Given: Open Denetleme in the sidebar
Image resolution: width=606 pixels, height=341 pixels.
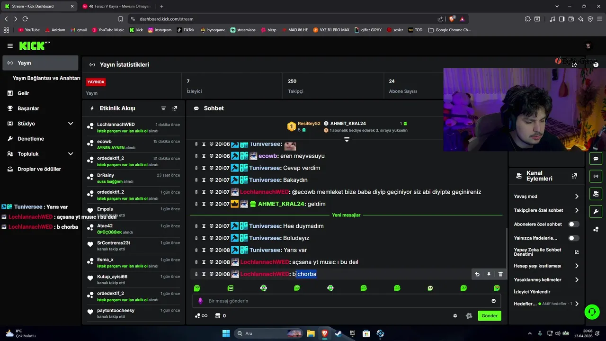Looking at the screenshot, I should click(x=40, y=139).
